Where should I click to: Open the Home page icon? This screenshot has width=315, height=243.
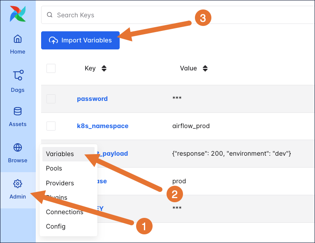[18, 39]
